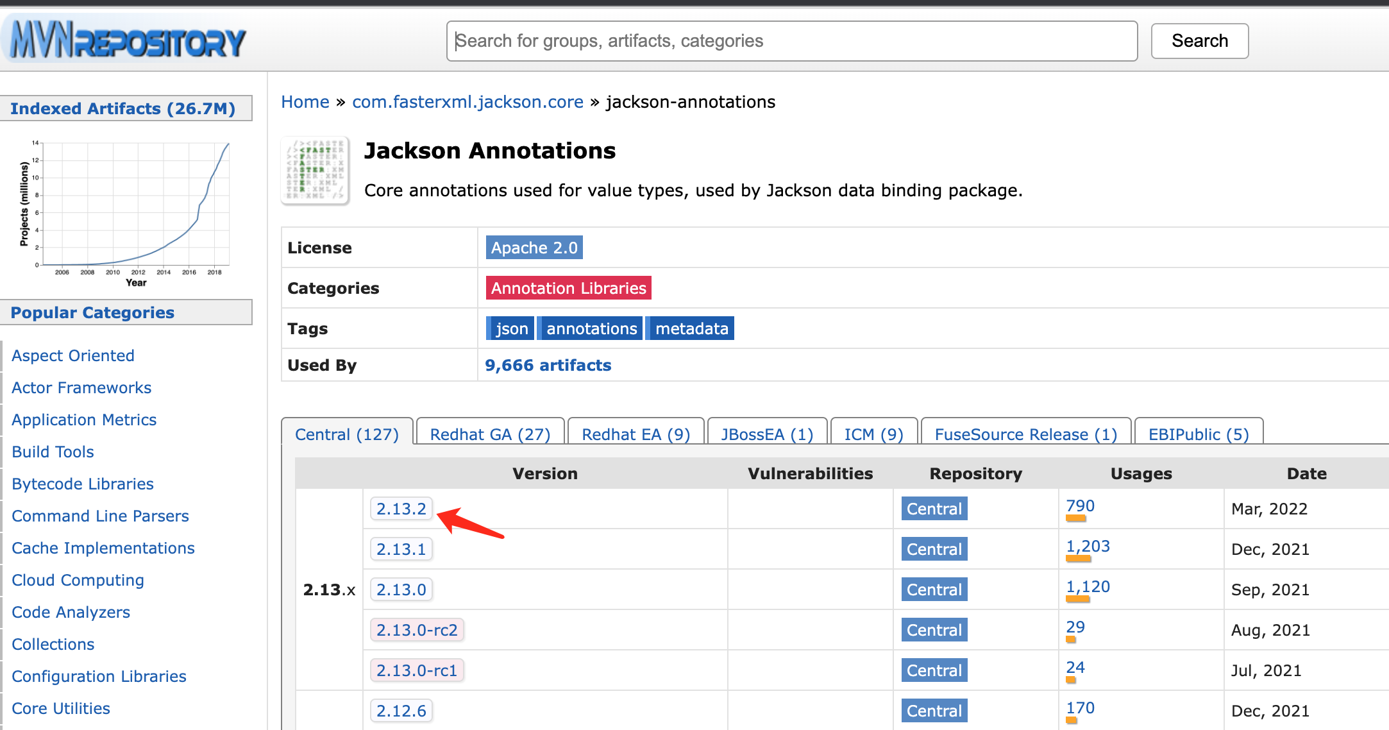The image size is (1389, 730).
Task: Switch to the Redhat EA (9) tab
Action: [636, 434]
